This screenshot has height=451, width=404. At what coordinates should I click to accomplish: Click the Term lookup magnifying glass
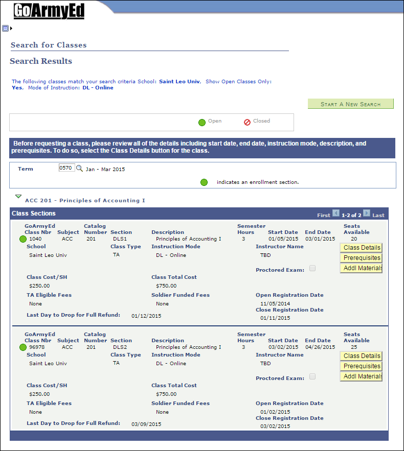(x=79, y=168)
